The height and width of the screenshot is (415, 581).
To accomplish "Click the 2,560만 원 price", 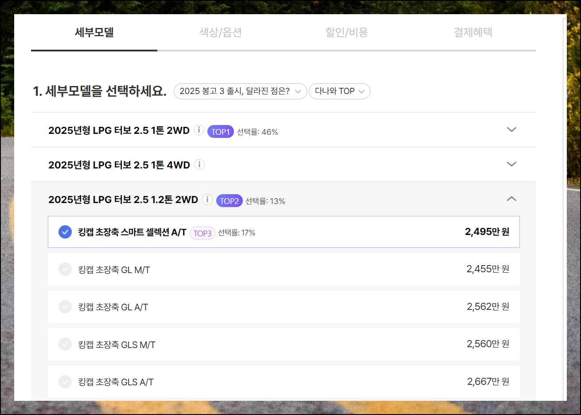I will click(488, 344).
